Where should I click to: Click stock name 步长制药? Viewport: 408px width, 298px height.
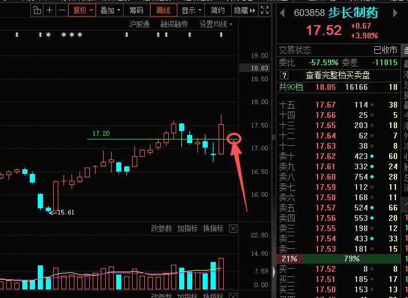[x=353, y=13]
